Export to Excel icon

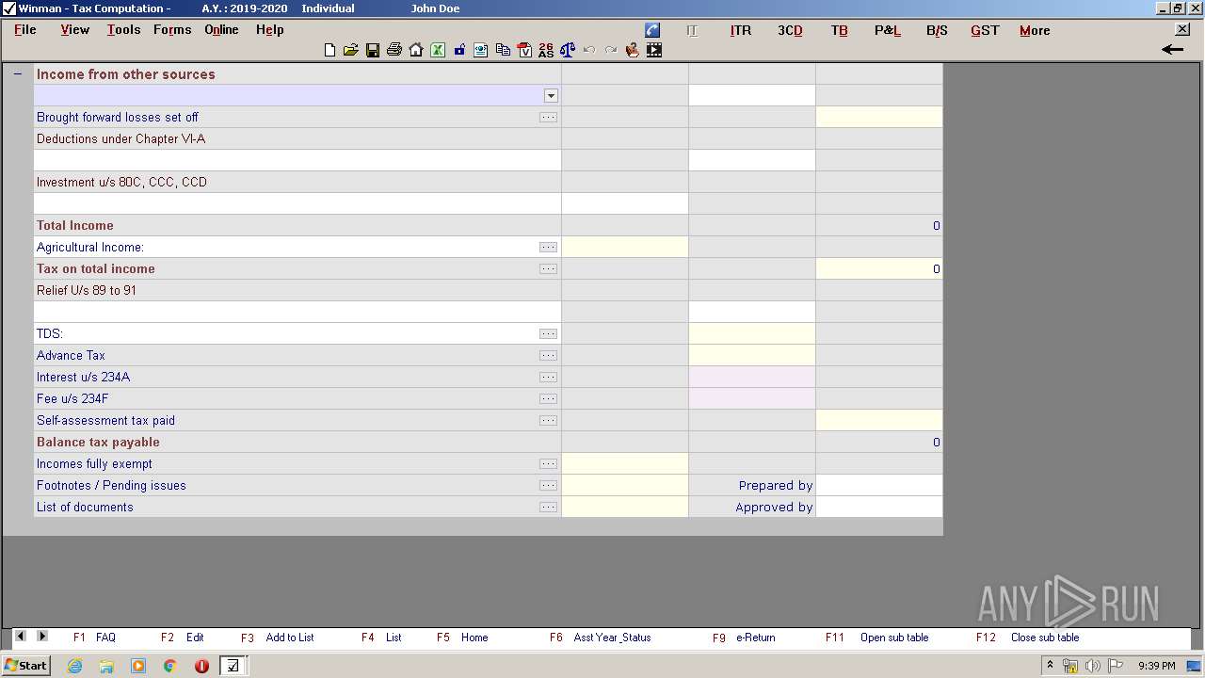pos(438,50)
